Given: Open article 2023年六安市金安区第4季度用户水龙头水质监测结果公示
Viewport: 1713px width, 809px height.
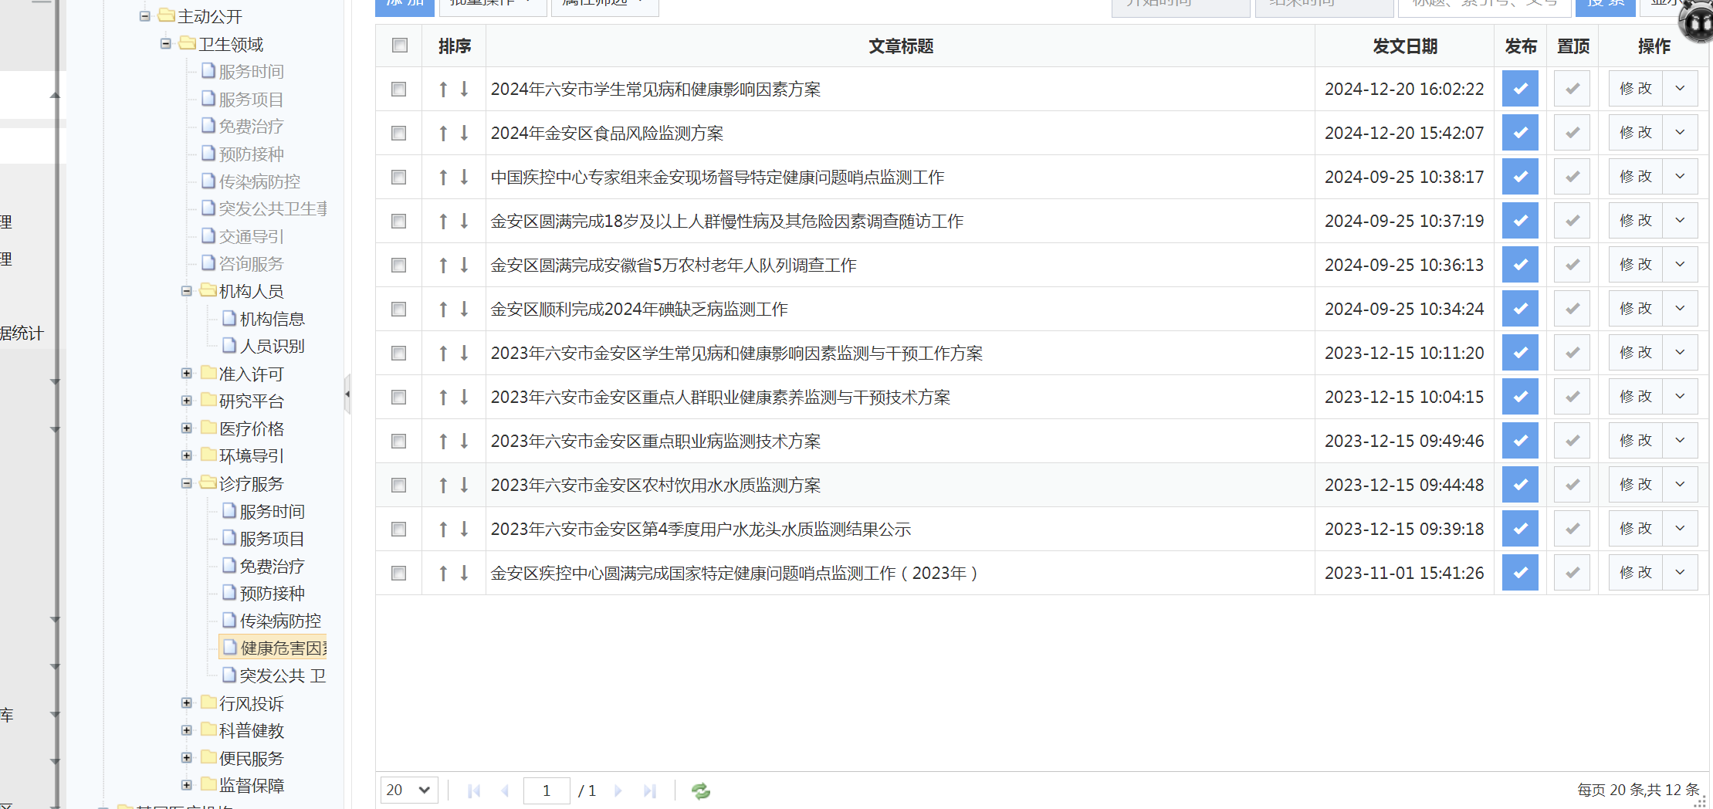Looking at the screenshot, I should tap(700, 530).
